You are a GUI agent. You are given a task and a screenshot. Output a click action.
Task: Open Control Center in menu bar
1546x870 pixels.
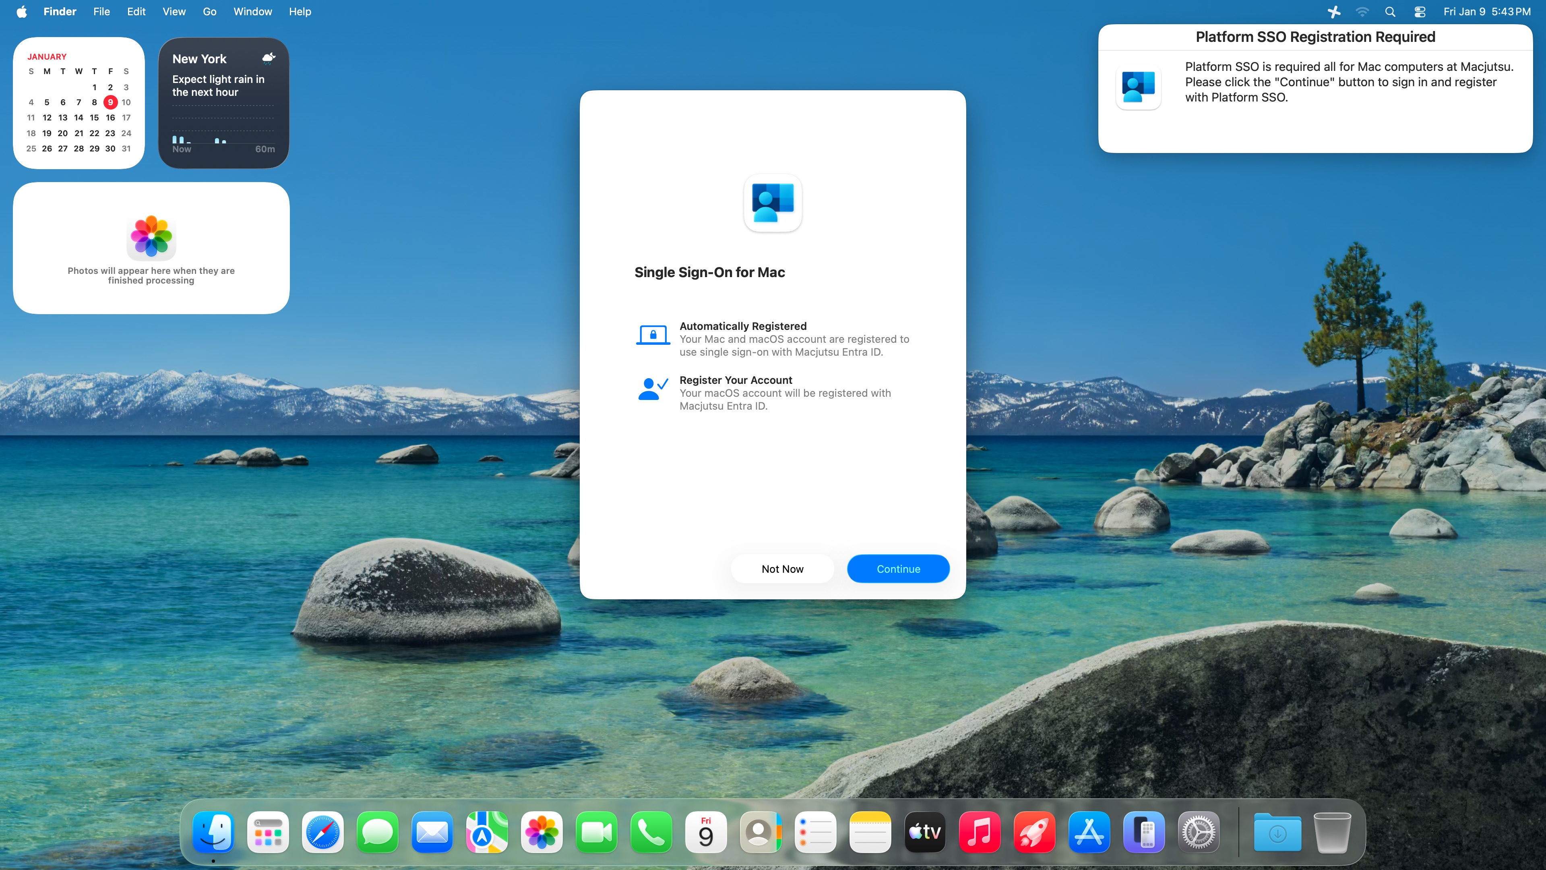1419,11
